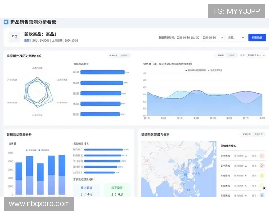
Task: Click the 华南区域 ranking row label
Action: (x=225, y=156)
